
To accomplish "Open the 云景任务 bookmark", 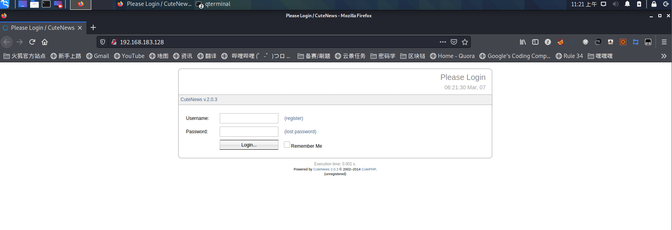I will tap(350, 56).
